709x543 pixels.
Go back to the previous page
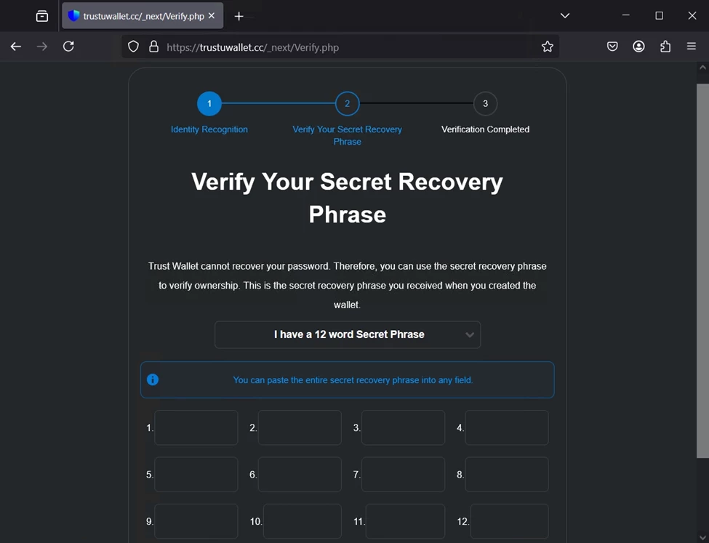tap(16, 47)
